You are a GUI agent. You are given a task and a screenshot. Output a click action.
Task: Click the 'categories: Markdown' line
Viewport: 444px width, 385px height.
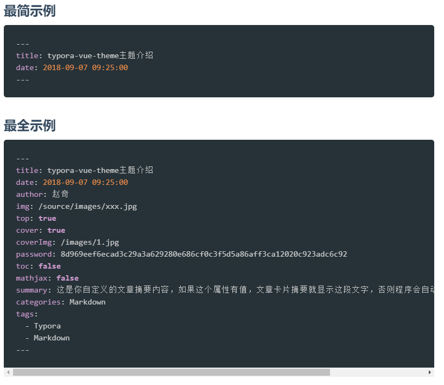point(61,302)
